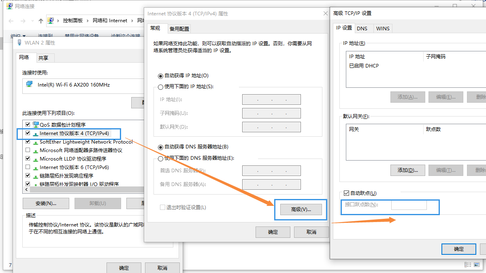Click the 控制面板 breadcrumb
The width and height of the screenshot is (486, 273).
coord(73,21)
